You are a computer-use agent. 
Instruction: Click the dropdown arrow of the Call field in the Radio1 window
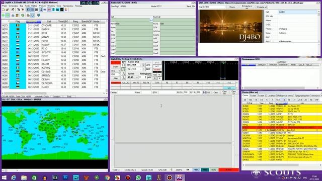(151, 20)
